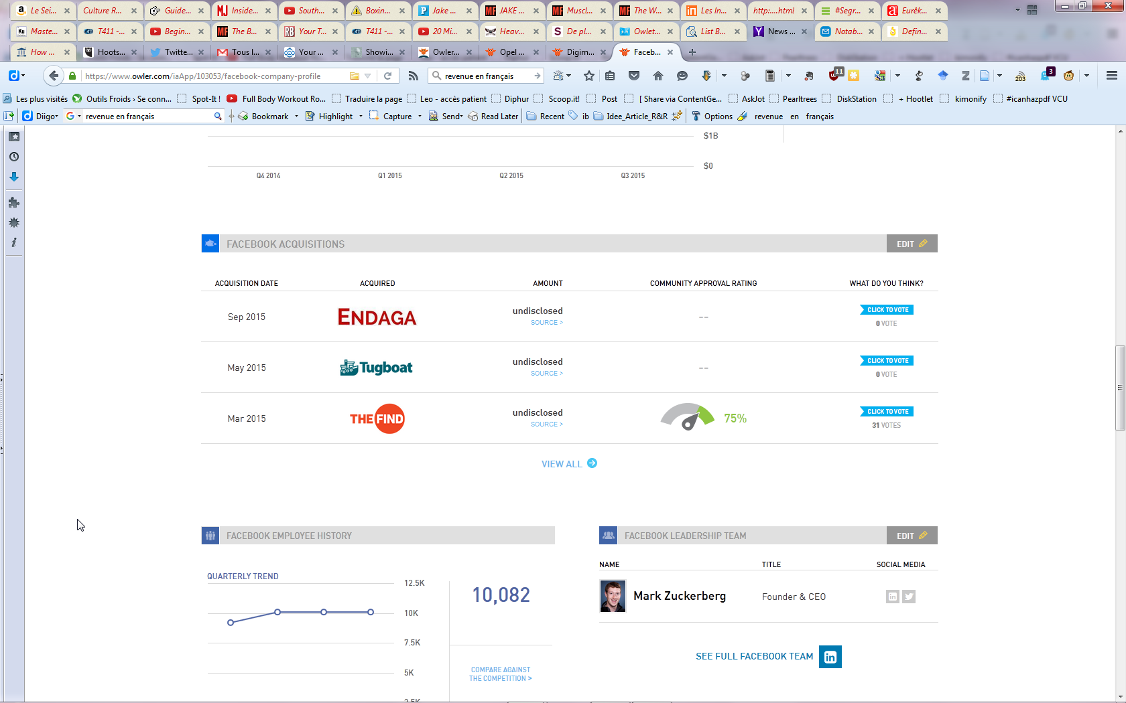Edit the Facebook Leadership Team section
The width and height of the screenshot is (1126, 703).
pos(912,536)
